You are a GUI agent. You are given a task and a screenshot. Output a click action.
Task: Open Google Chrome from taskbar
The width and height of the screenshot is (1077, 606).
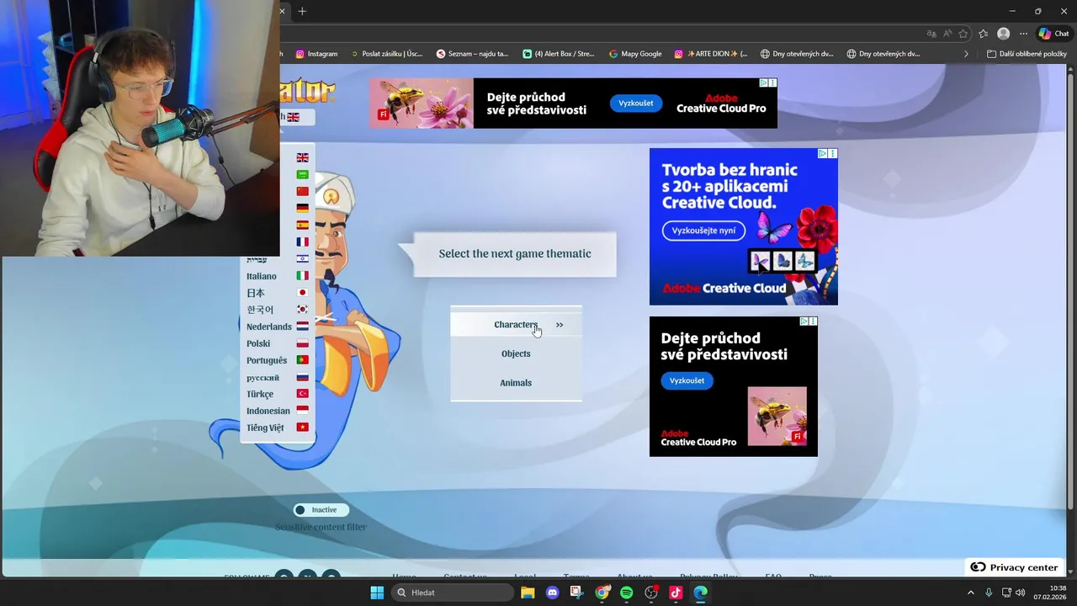click(x=602, y=593)
